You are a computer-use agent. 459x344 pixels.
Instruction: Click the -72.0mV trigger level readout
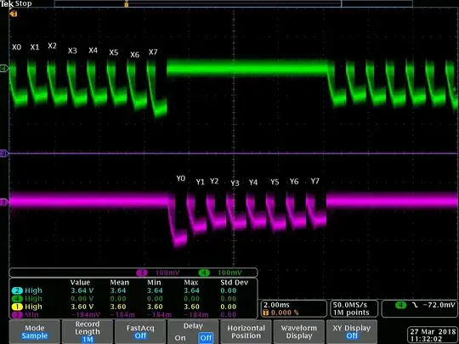click(x=439, y=305)
